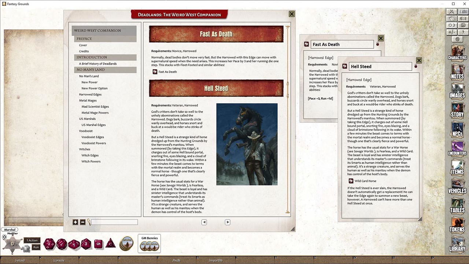Open the Items panel

tap(457, 168)
